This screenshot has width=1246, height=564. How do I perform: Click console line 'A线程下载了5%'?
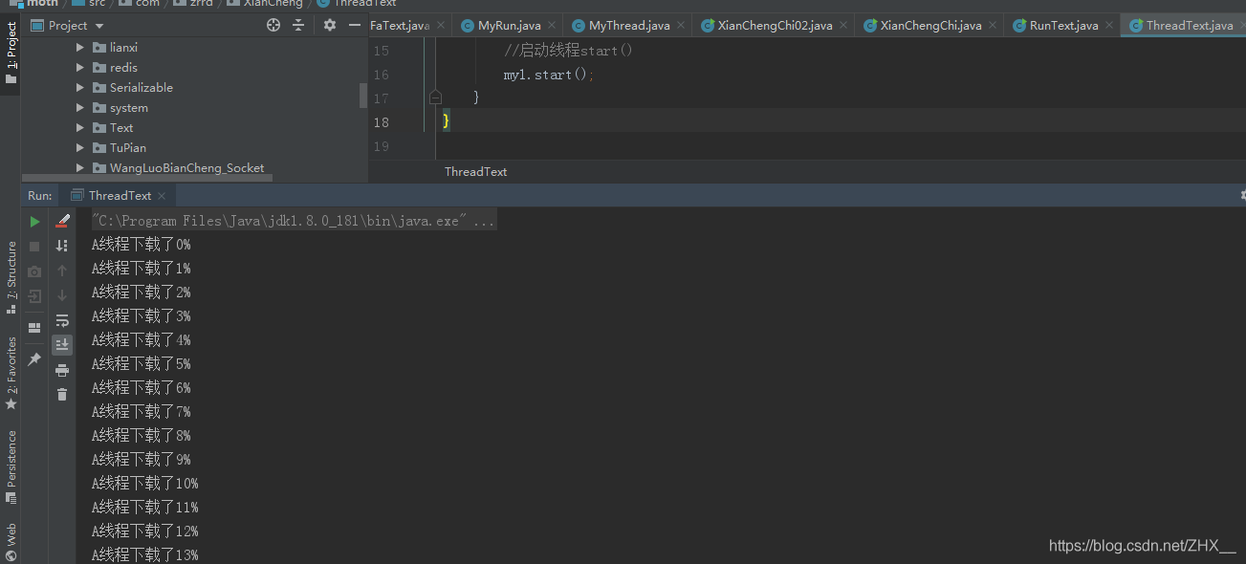(141, 364)
